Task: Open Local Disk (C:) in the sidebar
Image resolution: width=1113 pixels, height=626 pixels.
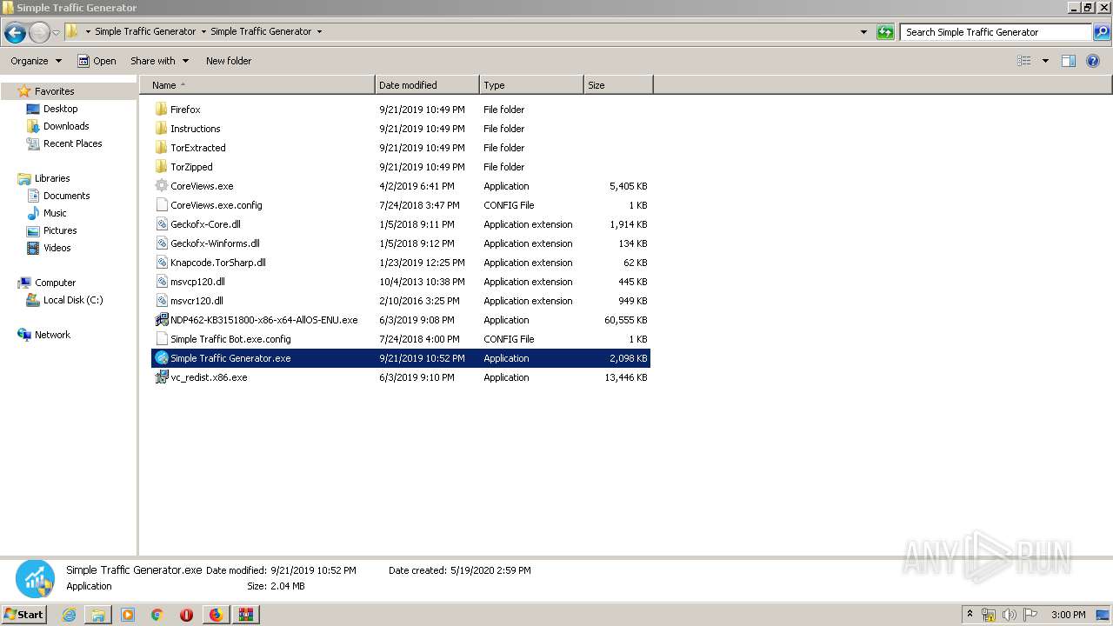Action: [73, 300]
